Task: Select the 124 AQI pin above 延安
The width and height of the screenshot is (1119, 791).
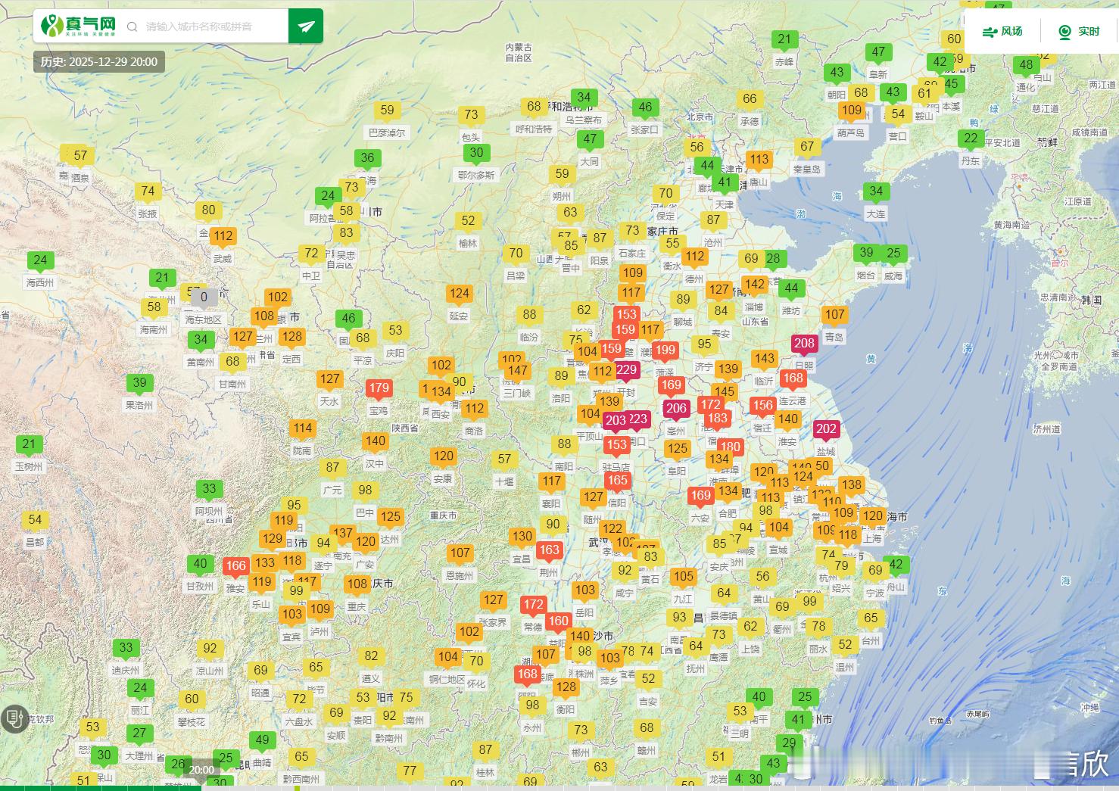Action: pyautogui.click(x=459, y=294)
